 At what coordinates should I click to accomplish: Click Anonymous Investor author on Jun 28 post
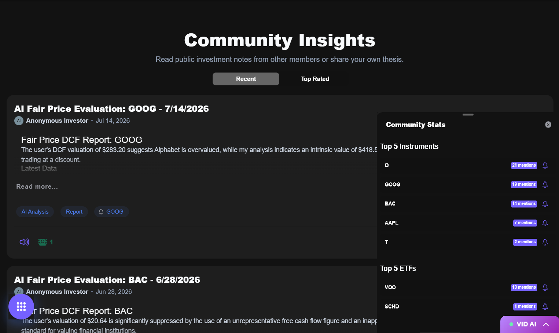(x=57, y=292)
